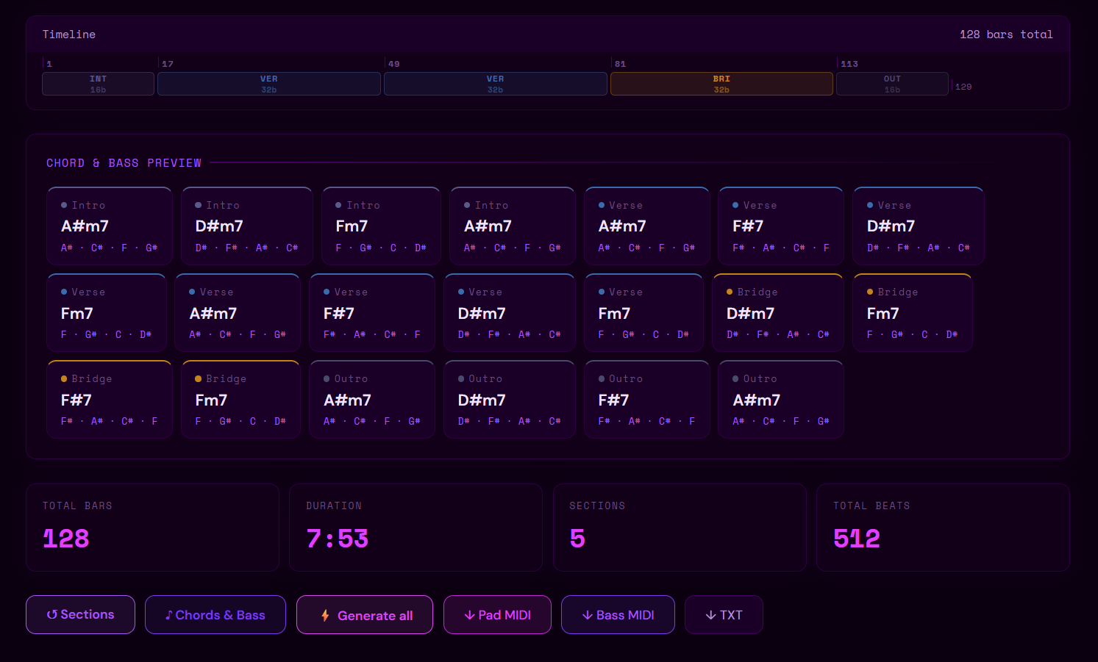Download the Pad MIDI file
1098x662 pixels.
pos(497,614)
